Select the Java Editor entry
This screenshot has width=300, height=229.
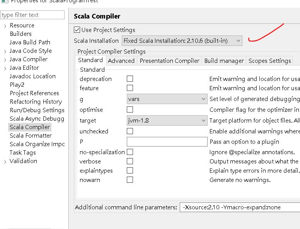(24, 68)
